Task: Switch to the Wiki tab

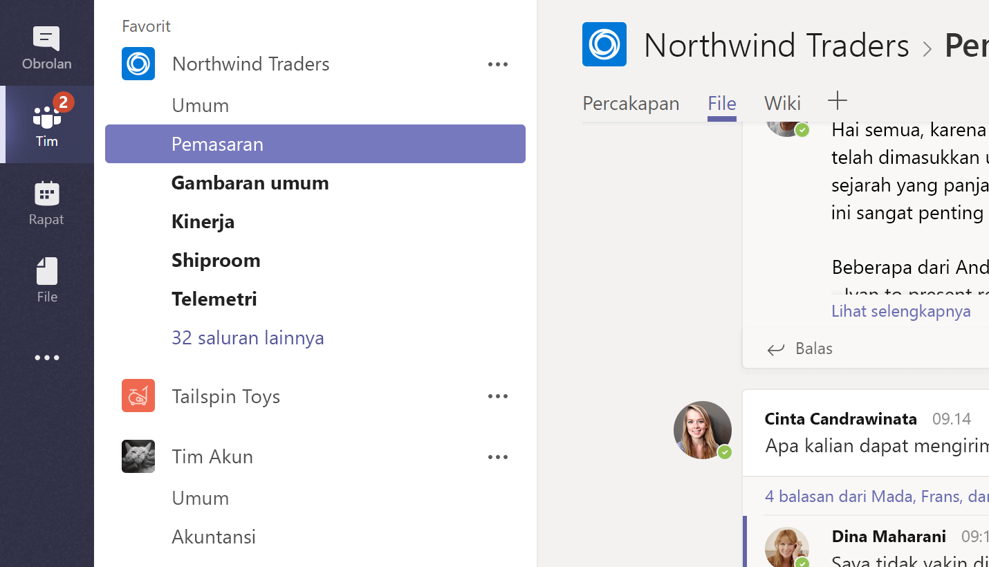Action: pos(782,104)
